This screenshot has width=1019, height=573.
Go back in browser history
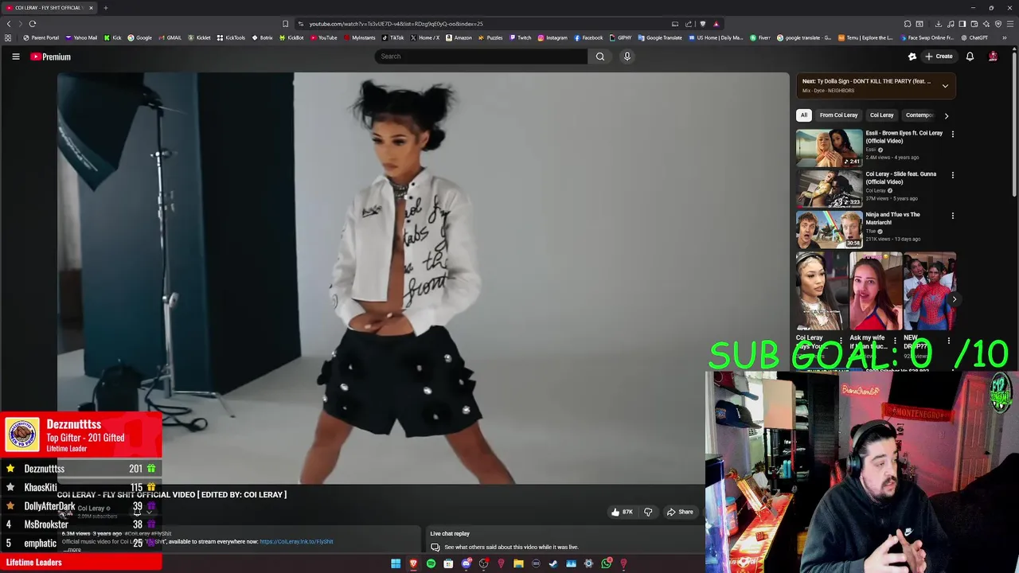[x=9, y=24]
